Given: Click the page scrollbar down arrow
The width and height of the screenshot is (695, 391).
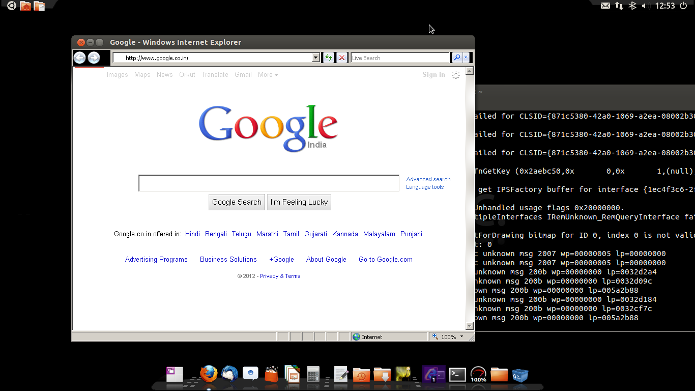Looking at the screenshot, I should pyautogui.click(x=470, y=326).
